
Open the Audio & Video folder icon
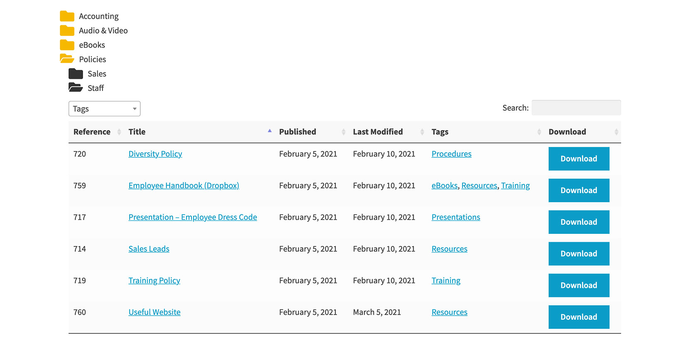pos(67,31)
